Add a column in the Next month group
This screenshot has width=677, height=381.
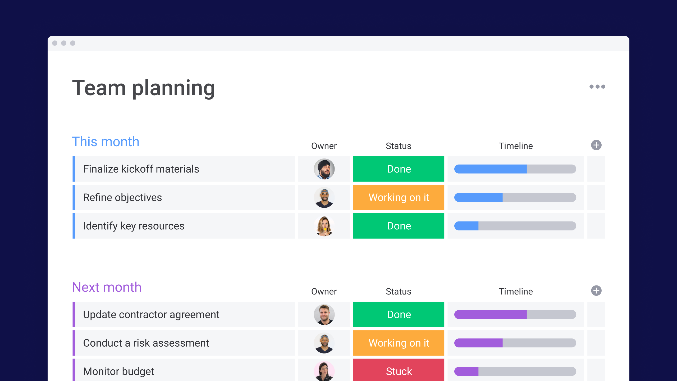pyautogui.click(x=596, y=291)
